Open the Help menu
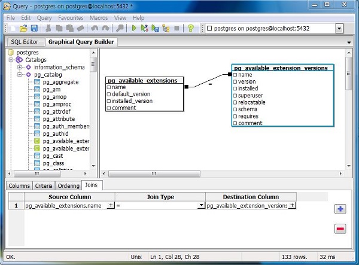The width and height of the screenshot is (359, 265). (x=139, y=18)
